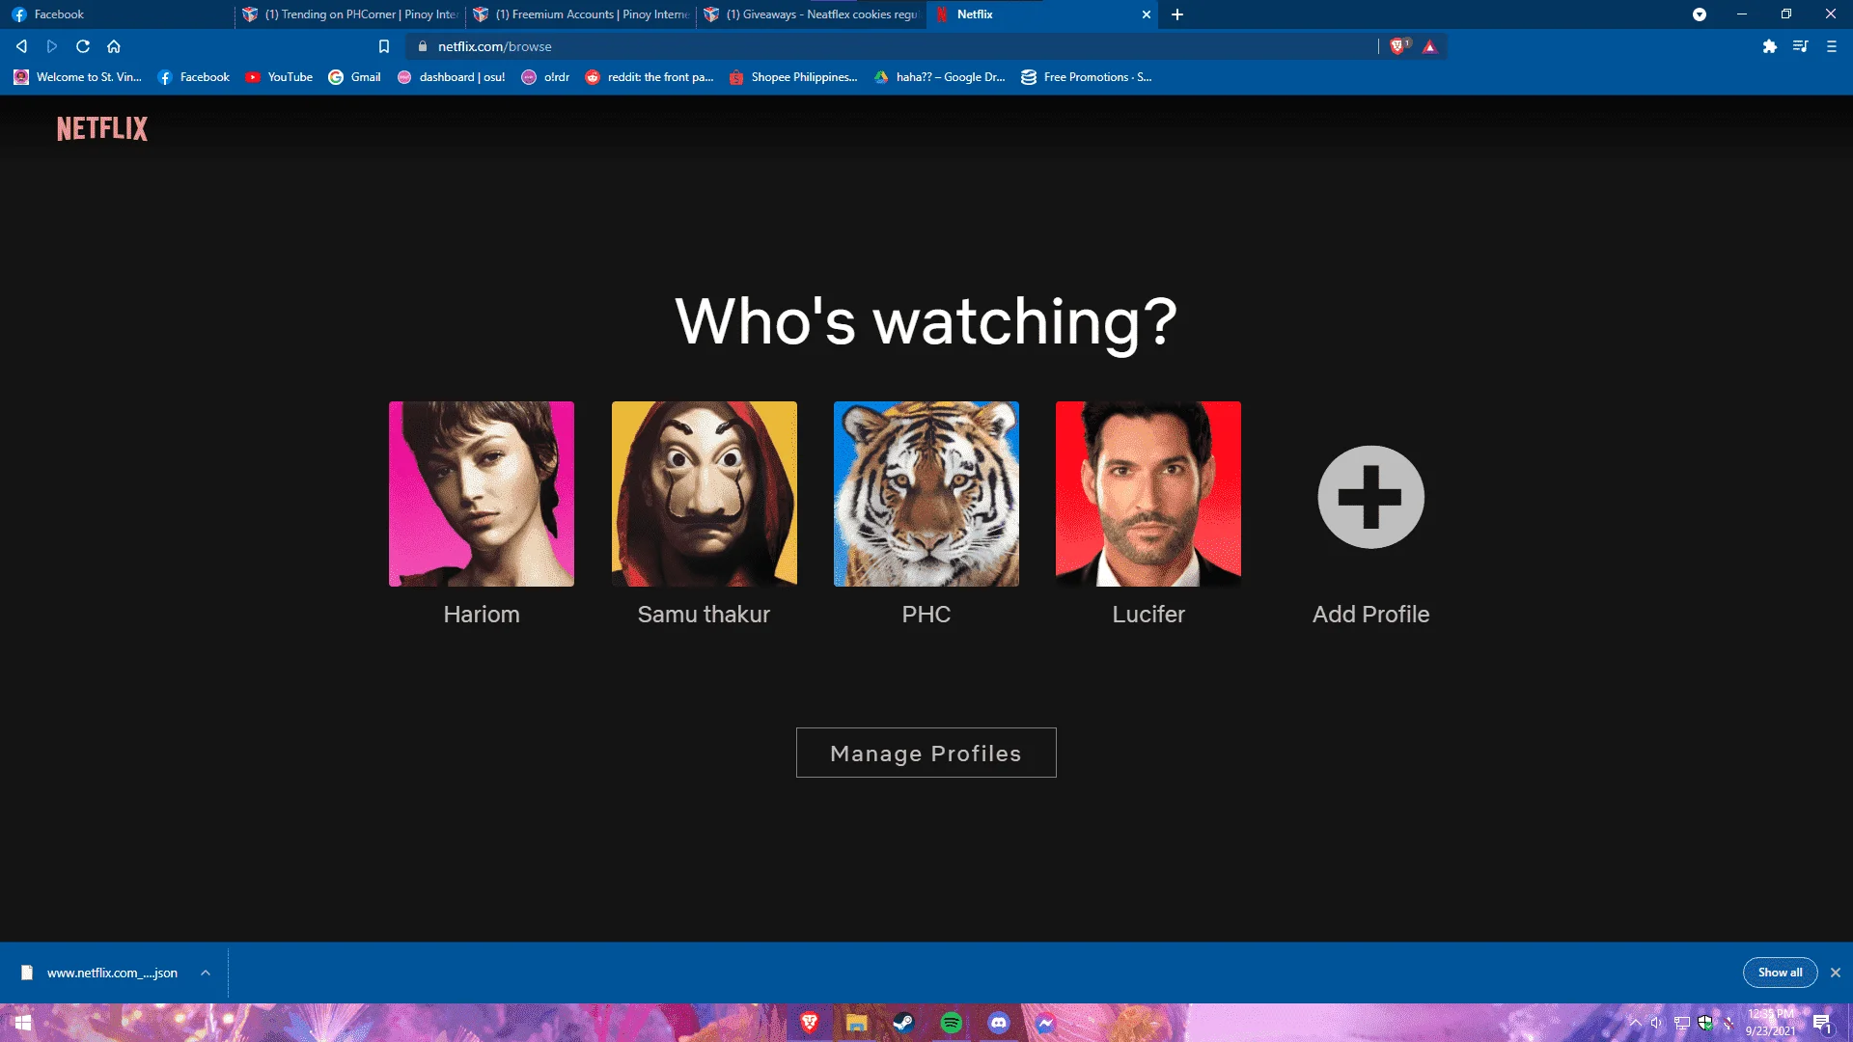Open the tab search dropdown arrow
Screen dimensions: 1853x1042
pyautogui.click(x=1700, y=14)
